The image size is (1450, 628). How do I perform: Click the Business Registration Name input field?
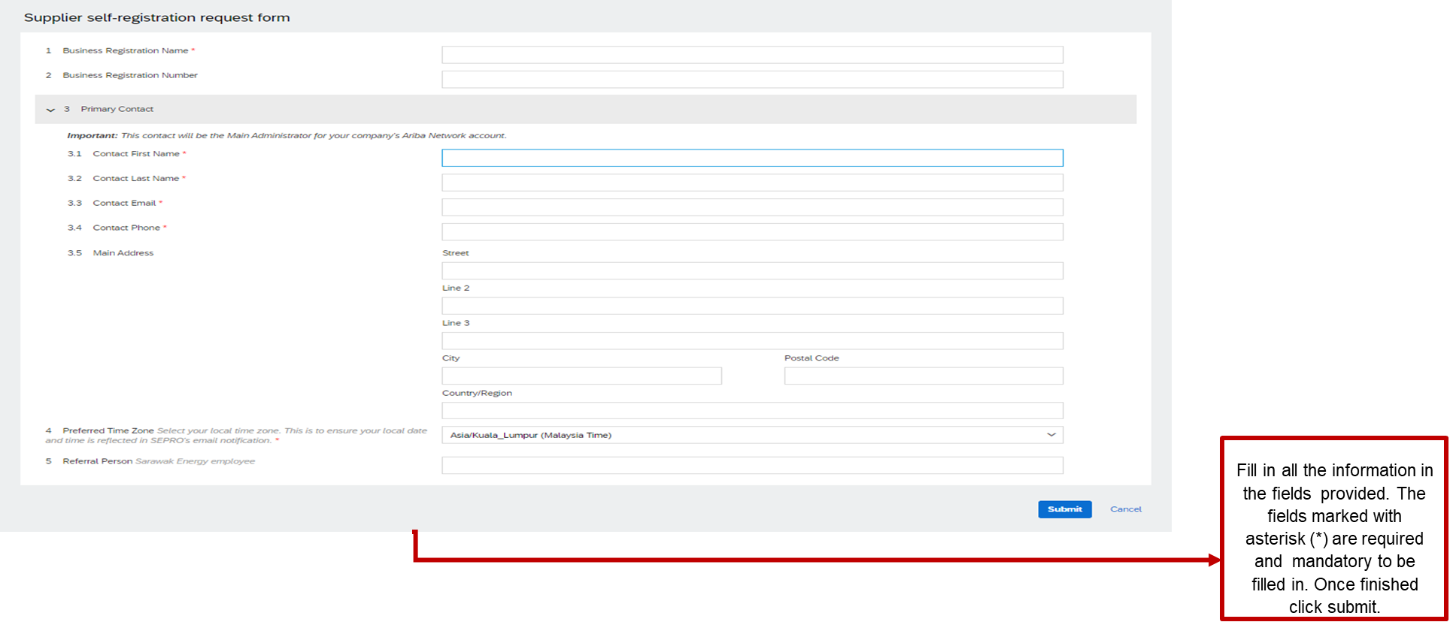752,55
